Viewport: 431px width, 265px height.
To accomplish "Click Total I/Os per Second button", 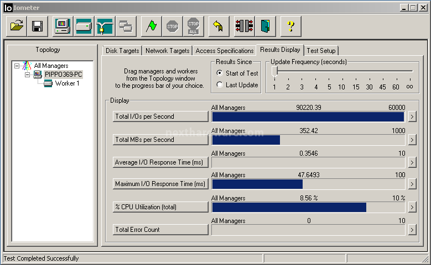I will tap(160, 116).
